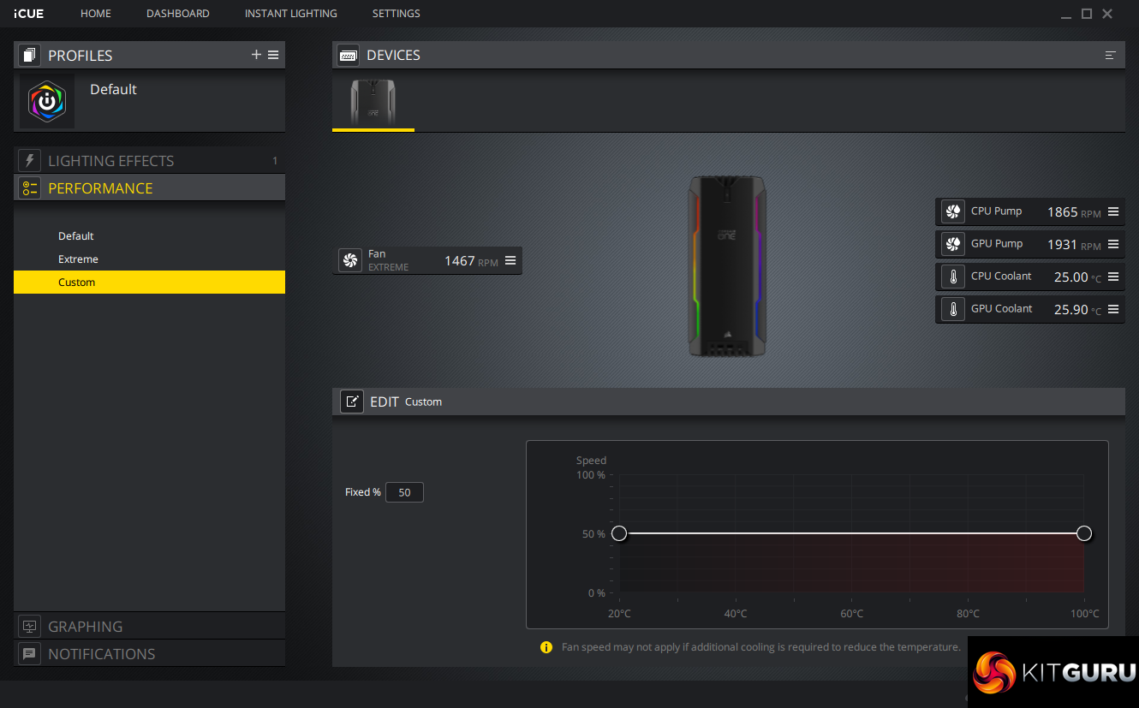Click the Fixed % input field
Screen dimensions: 1139x708
404,492
